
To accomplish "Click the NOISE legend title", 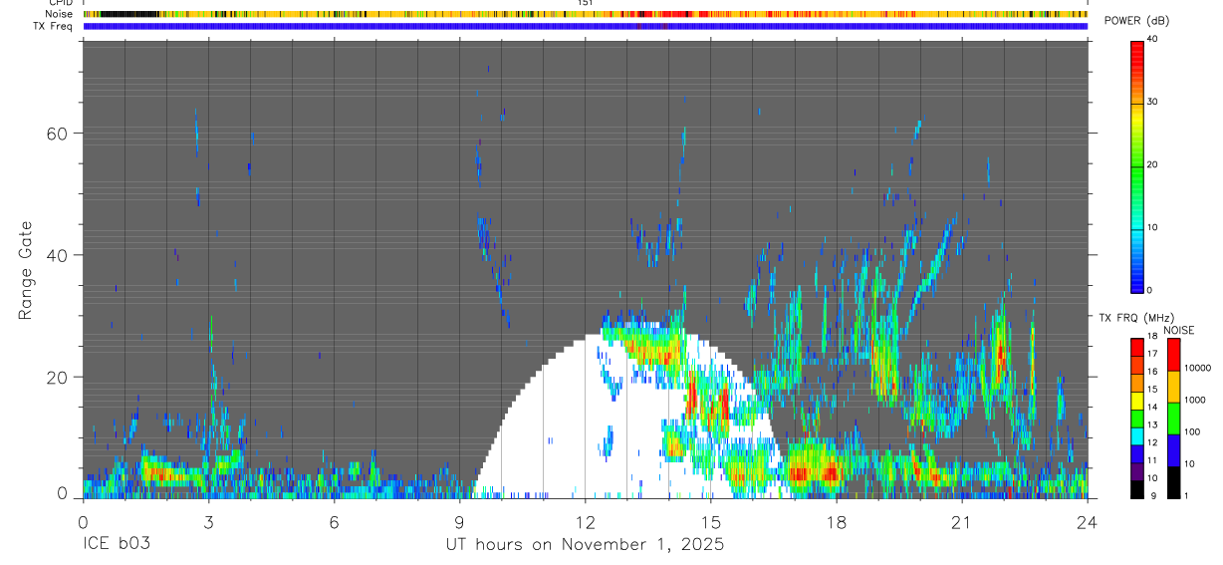I will point(1178,331).
